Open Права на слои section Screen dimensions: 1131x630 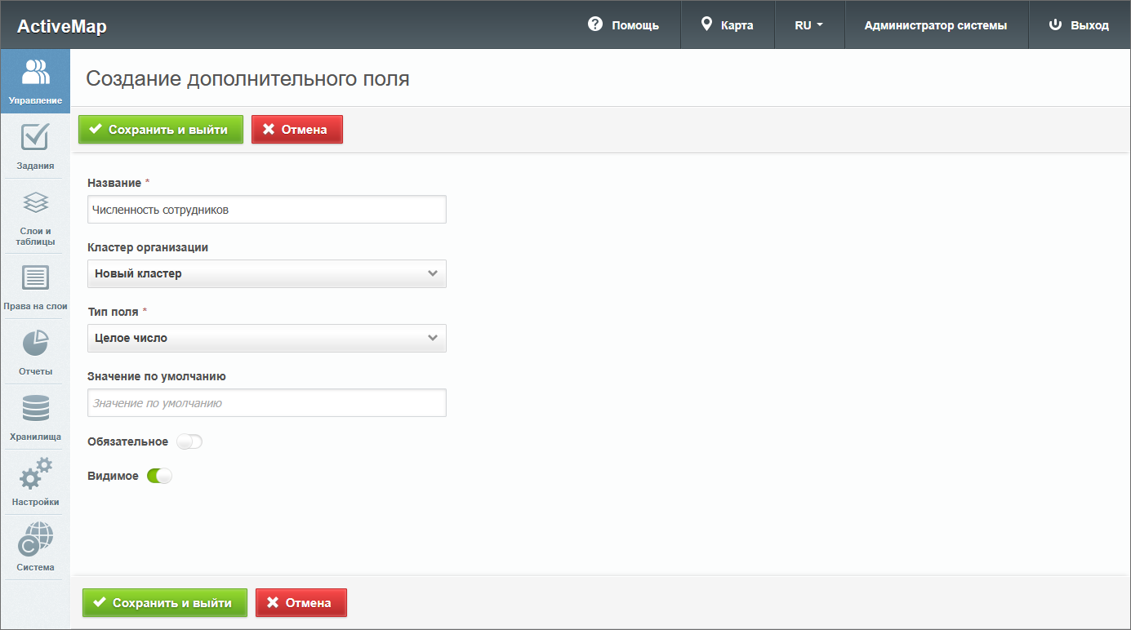point(35,278)
